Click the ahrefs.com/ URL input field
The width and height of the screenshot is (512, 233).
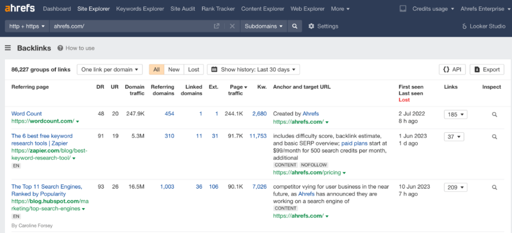[130, 26]
